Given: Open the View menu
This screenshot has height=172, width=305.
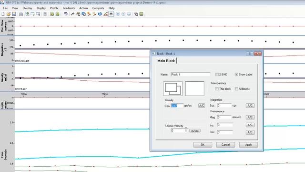Looking at the screenshot, I should (15, 8).
